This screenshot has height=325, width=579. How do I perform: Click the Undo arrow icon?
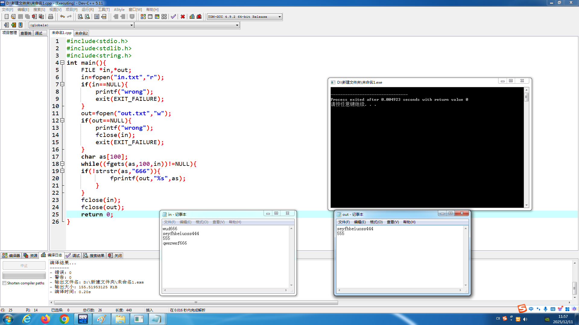[62, 17]
